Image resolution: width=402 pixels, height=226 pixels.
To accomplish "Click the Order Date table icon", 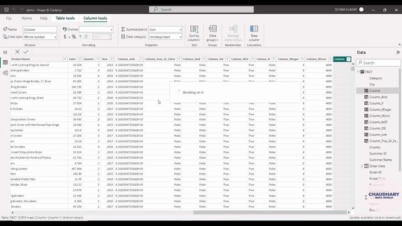I will 366,166.
